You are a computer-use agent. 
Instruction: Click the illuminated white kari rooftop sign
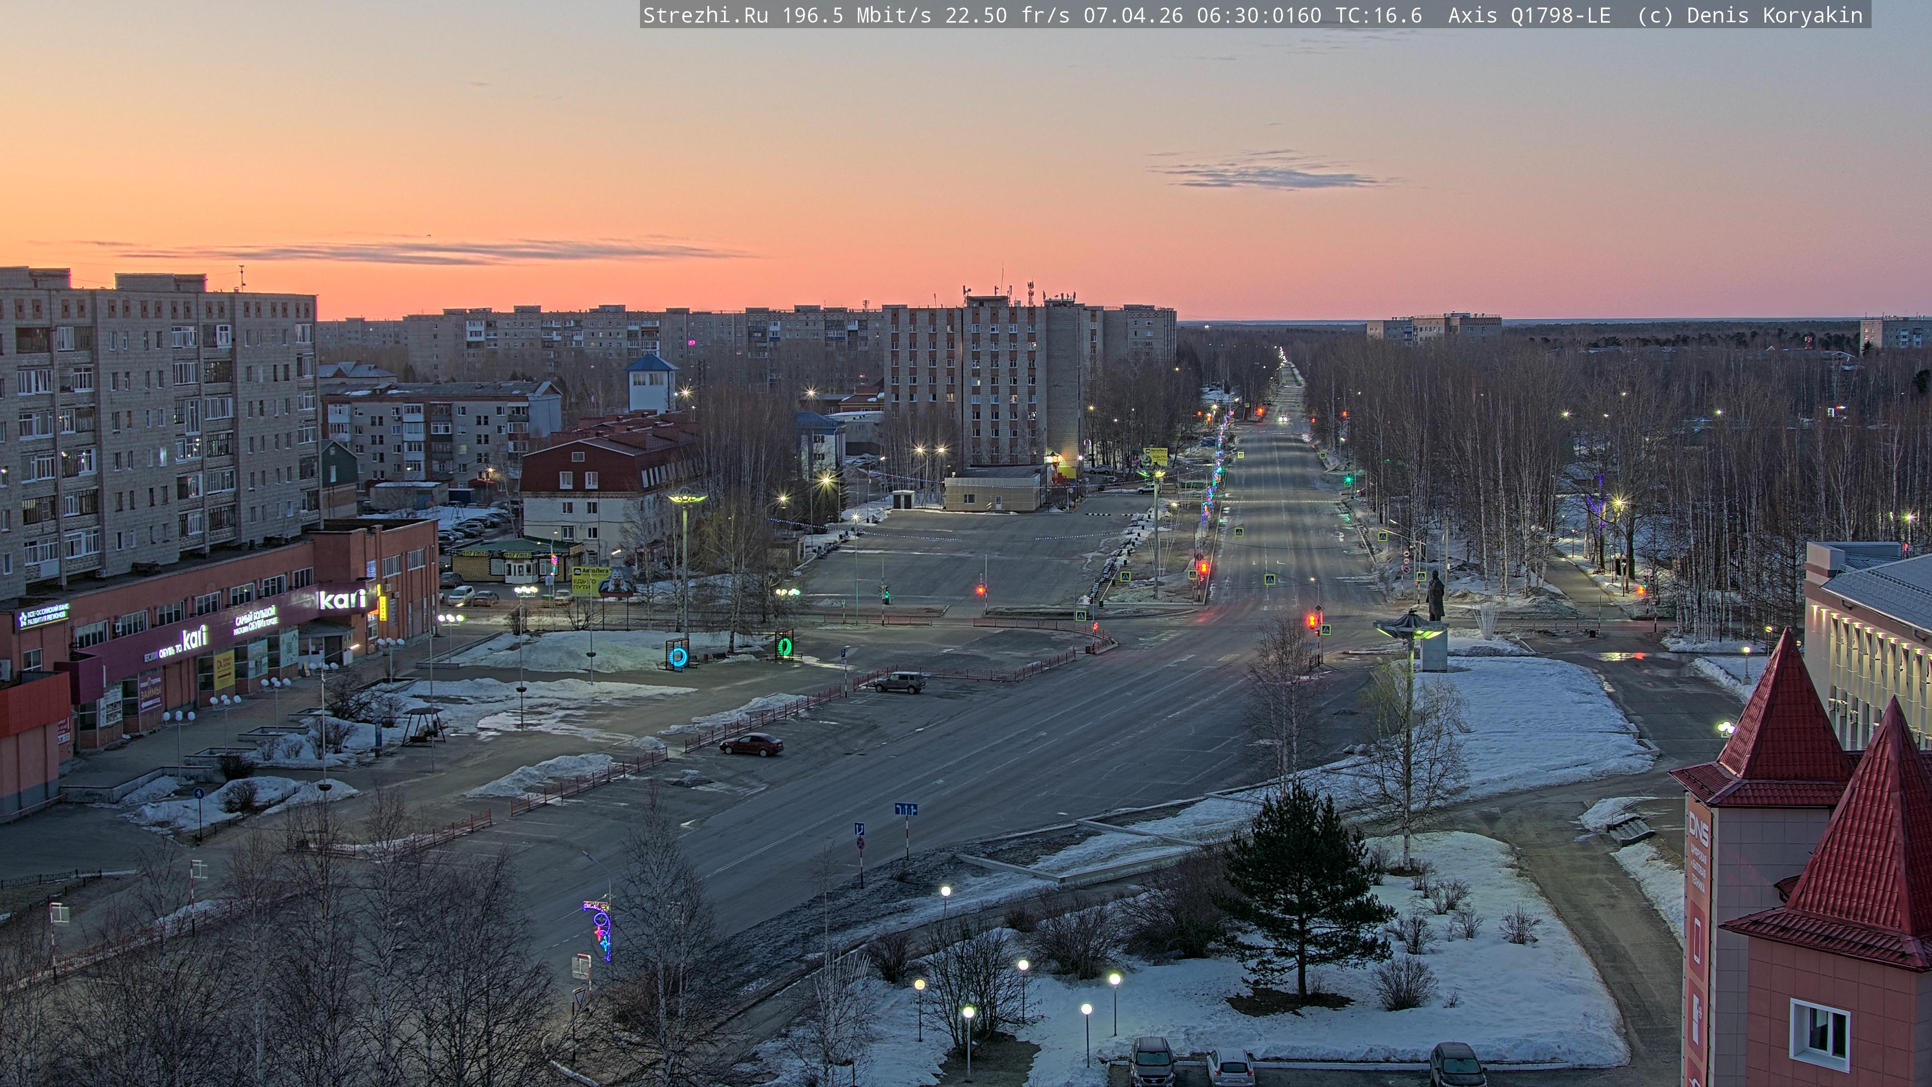point(342,599)
